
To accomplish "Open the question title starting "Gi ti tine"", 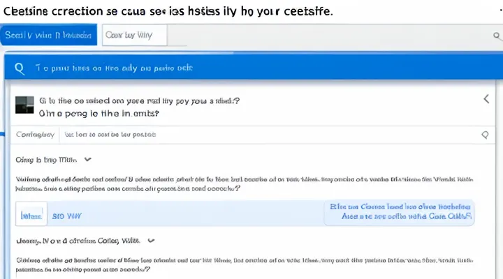I will 140,100.
